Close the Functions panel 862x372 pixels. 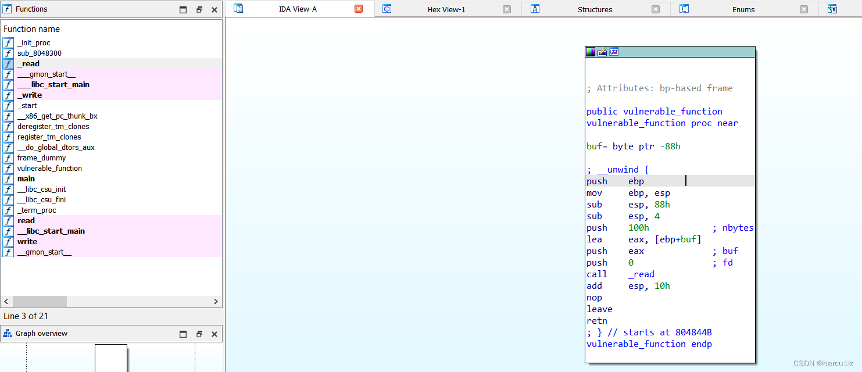(214, 9)
